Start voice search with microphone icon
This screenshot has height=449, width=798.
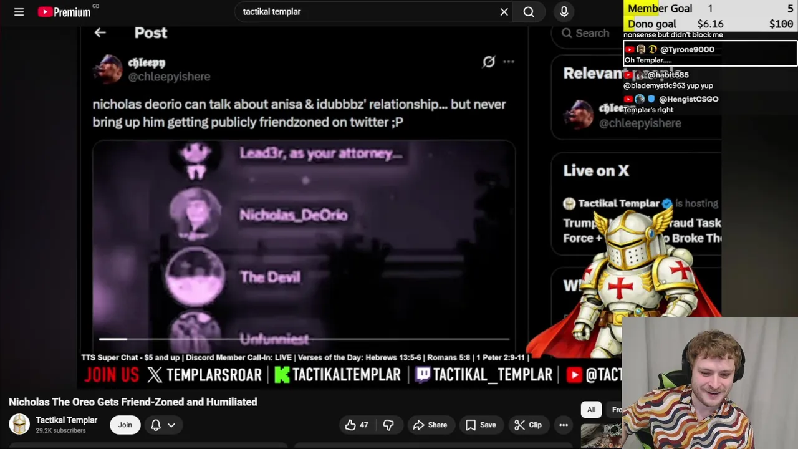point(564,12)
